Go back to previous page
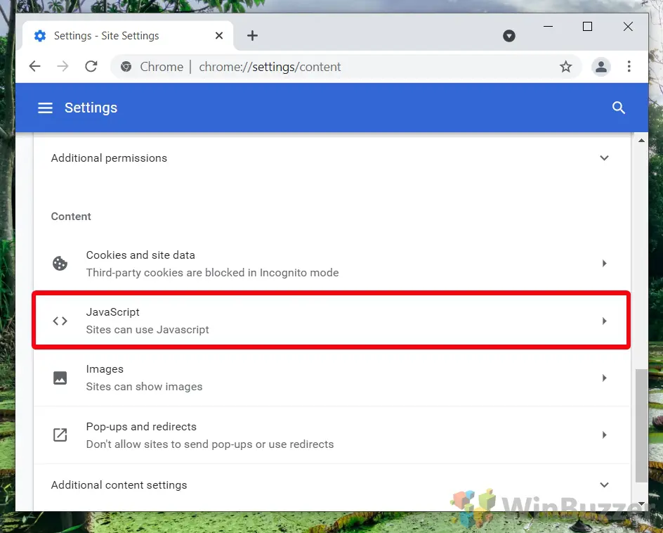This screenshot has width=663, height=533. [34, 67]
